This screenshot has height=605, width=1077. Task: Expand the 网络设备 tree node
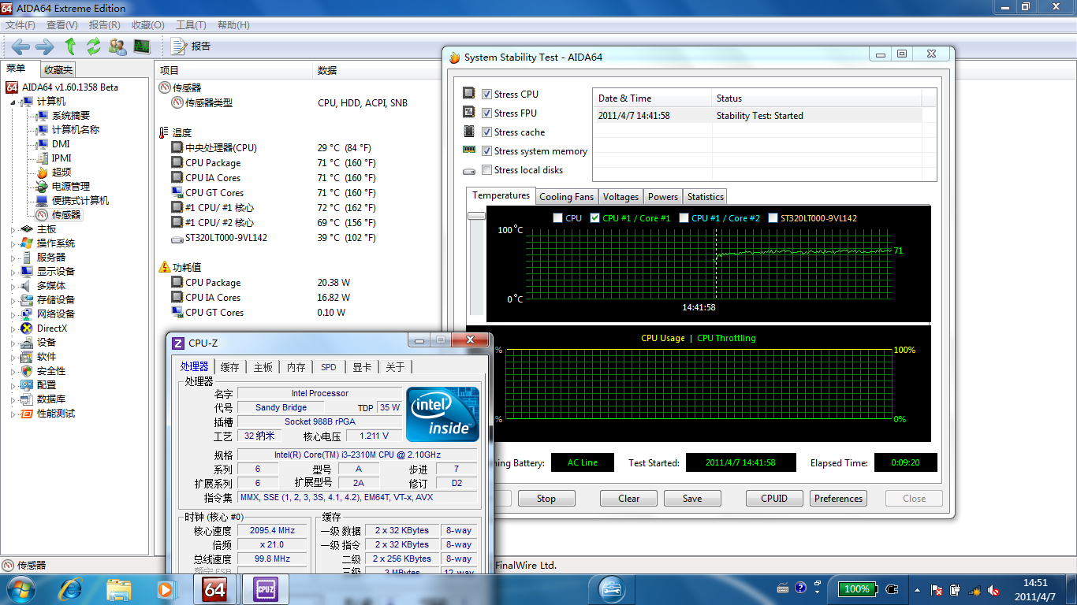tap(13, 314)
